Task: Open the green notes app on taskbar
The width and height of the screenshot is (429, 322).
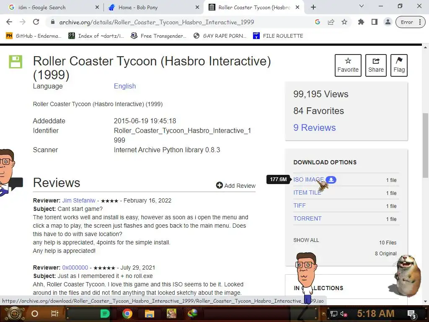Action: 105,314
